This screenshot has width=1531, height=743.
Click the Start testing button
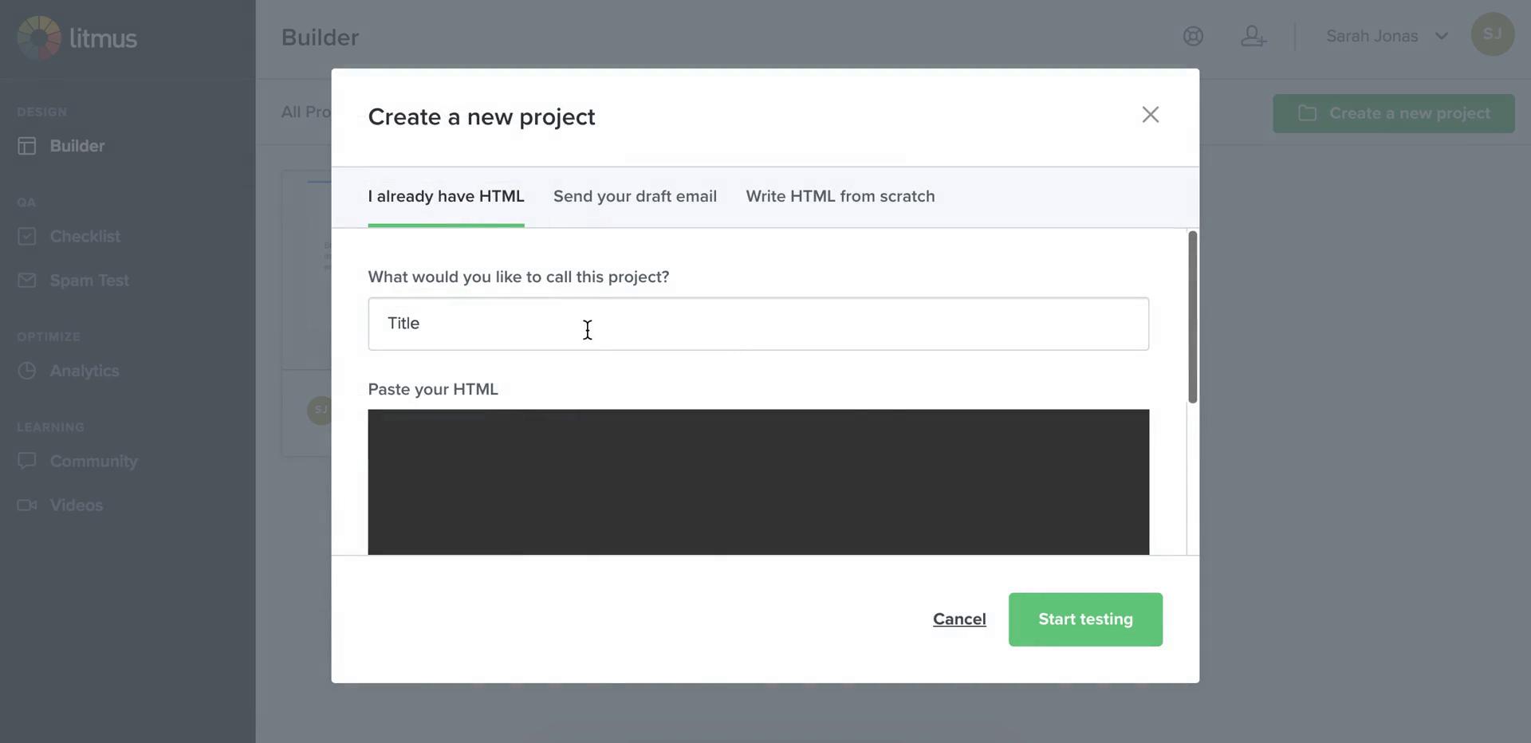[x=1084, y=619]
